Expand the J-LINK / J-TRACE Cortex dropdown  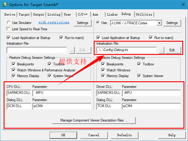(159, 23)
